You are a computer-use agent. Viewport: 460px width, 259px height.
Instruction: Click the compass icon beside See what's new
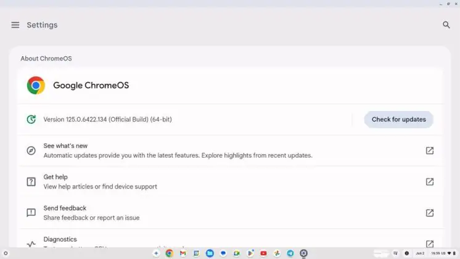(x=31, y=150)
